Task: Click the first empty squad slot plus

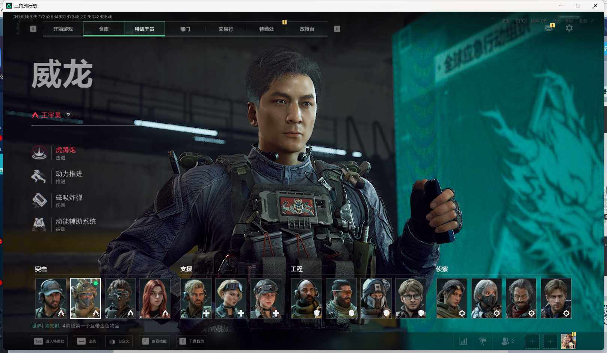Action: coord(532,341)
